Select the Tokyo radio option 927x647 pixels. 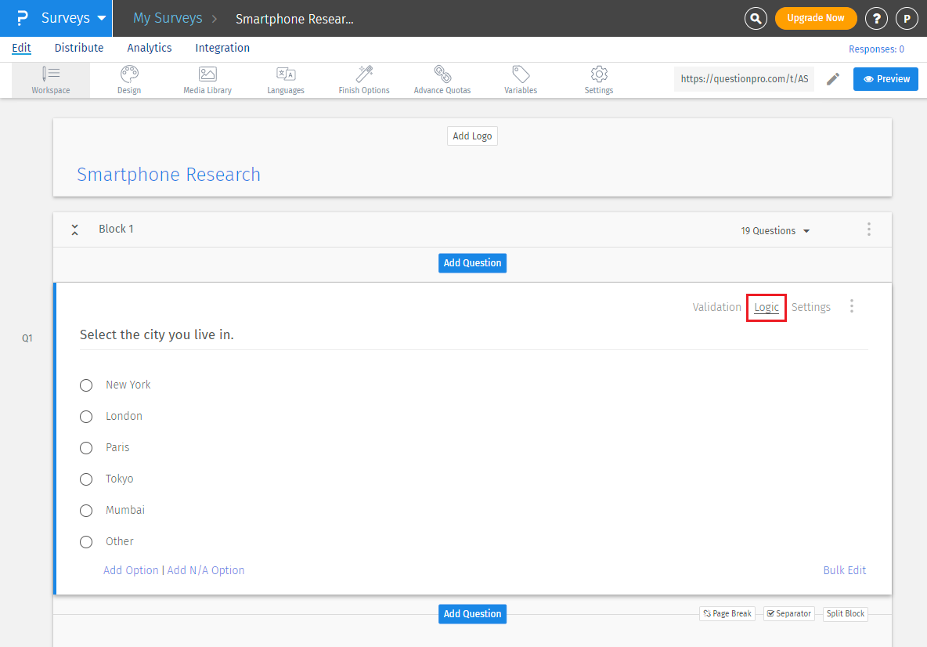pos(87,479)
